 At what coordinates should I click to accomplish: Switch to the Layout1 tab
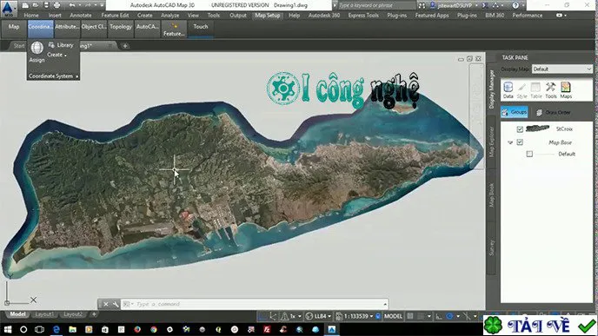[44, 314]
